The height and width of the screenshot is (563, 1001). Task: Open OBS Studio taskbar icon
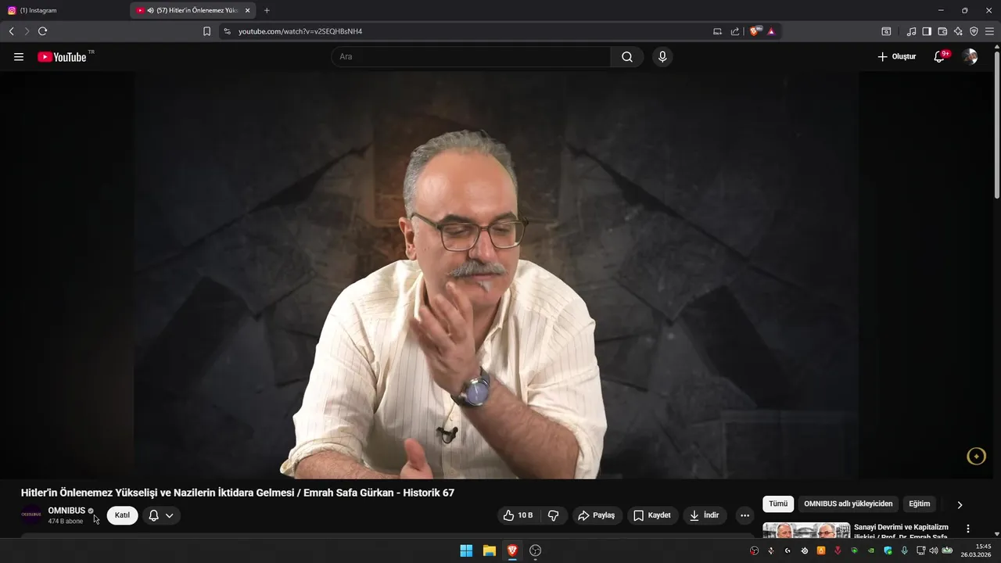pyautogui.click(x=536, y=550)
